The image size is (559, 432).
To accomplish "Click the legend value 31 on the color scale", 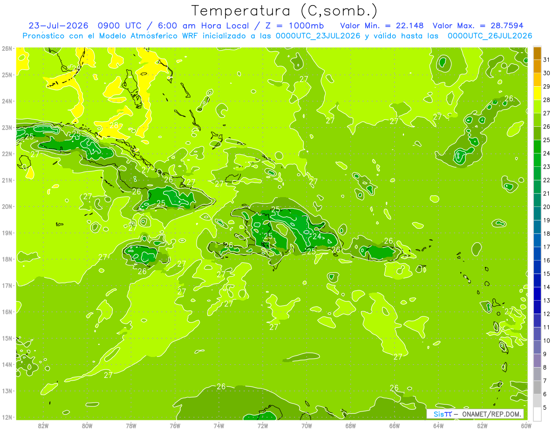I will (x=546, y=59).
